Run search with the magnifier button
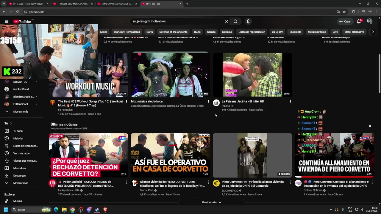Image resolution: width=381 pixels, height=214 pixels. point(235,21)
